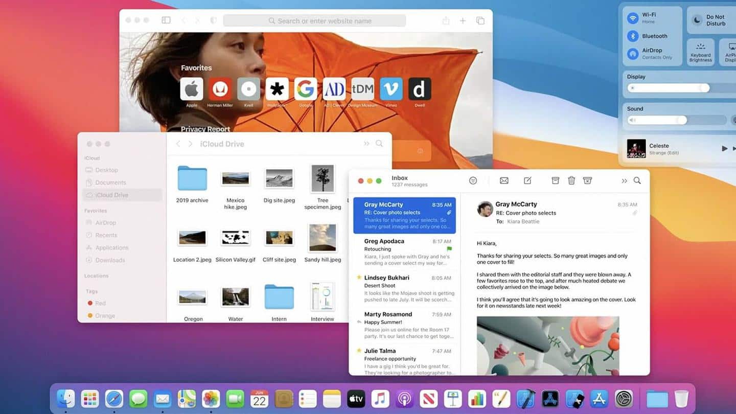Enable Do Not Disturb in Control Center
Screen dimensions: 736x414
697,20
